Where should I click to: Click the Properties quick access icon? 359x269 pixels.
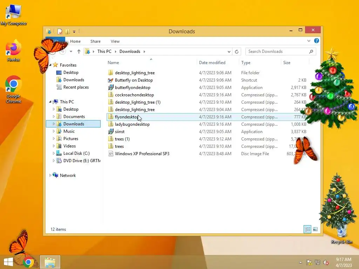[60, 31]
